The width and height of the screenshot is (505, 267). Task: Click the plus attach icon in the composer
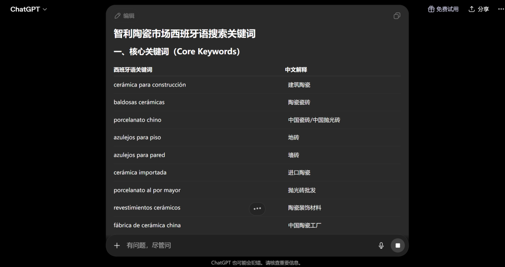click(116, 246)
